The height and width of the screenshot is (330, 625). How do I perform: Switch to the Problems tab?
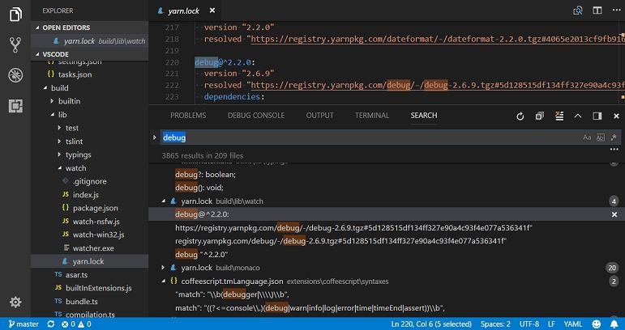click(x=188, y=116)
